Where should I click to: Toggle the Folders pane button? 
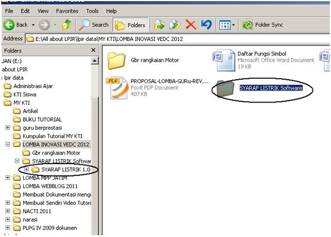(x=130, y=25)
